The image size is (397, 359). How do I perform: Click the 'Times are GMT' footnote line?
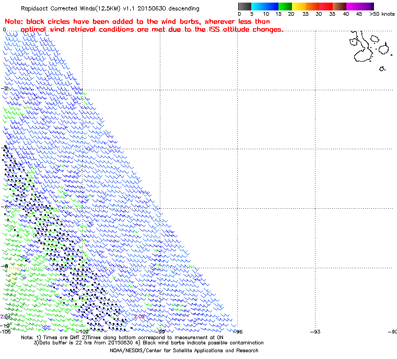(x=122, y=337)
